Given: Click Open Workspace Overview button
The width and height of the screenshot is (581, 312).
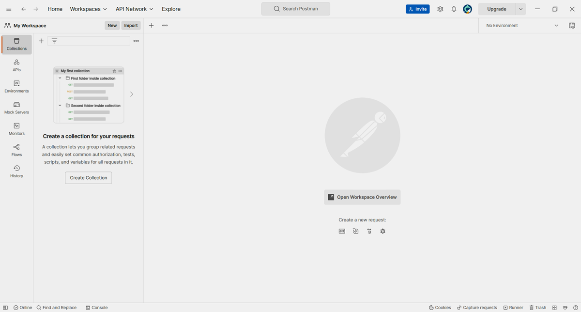Looking at the screenshot, I should pyautogui.click(x=362, y=197).
